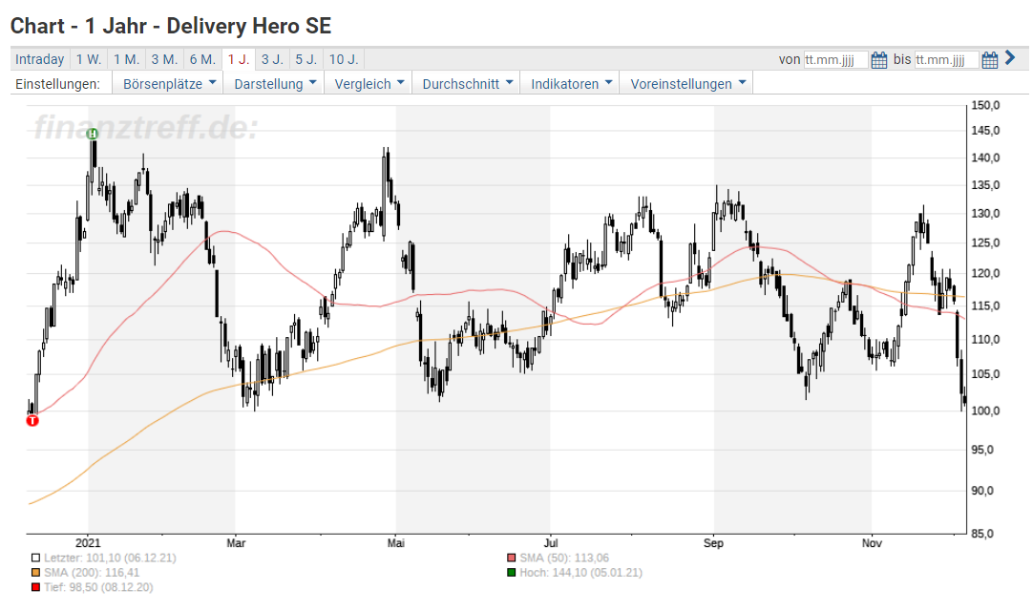
Task: Click the Mar x-axis label
Action: pyautogui.click(x=236, y=542)
